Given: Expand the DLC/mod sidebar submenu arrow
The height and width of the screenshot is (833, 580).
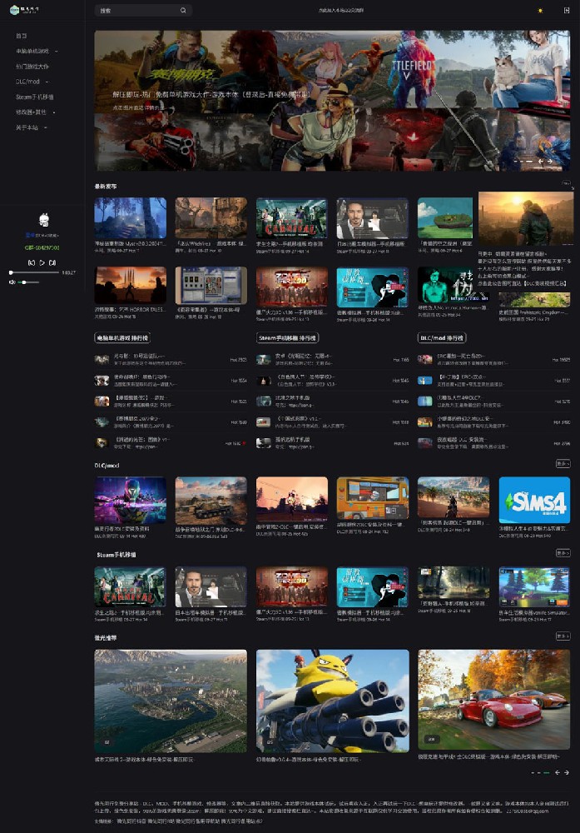Looking at the screenshot, I should 47,82.
